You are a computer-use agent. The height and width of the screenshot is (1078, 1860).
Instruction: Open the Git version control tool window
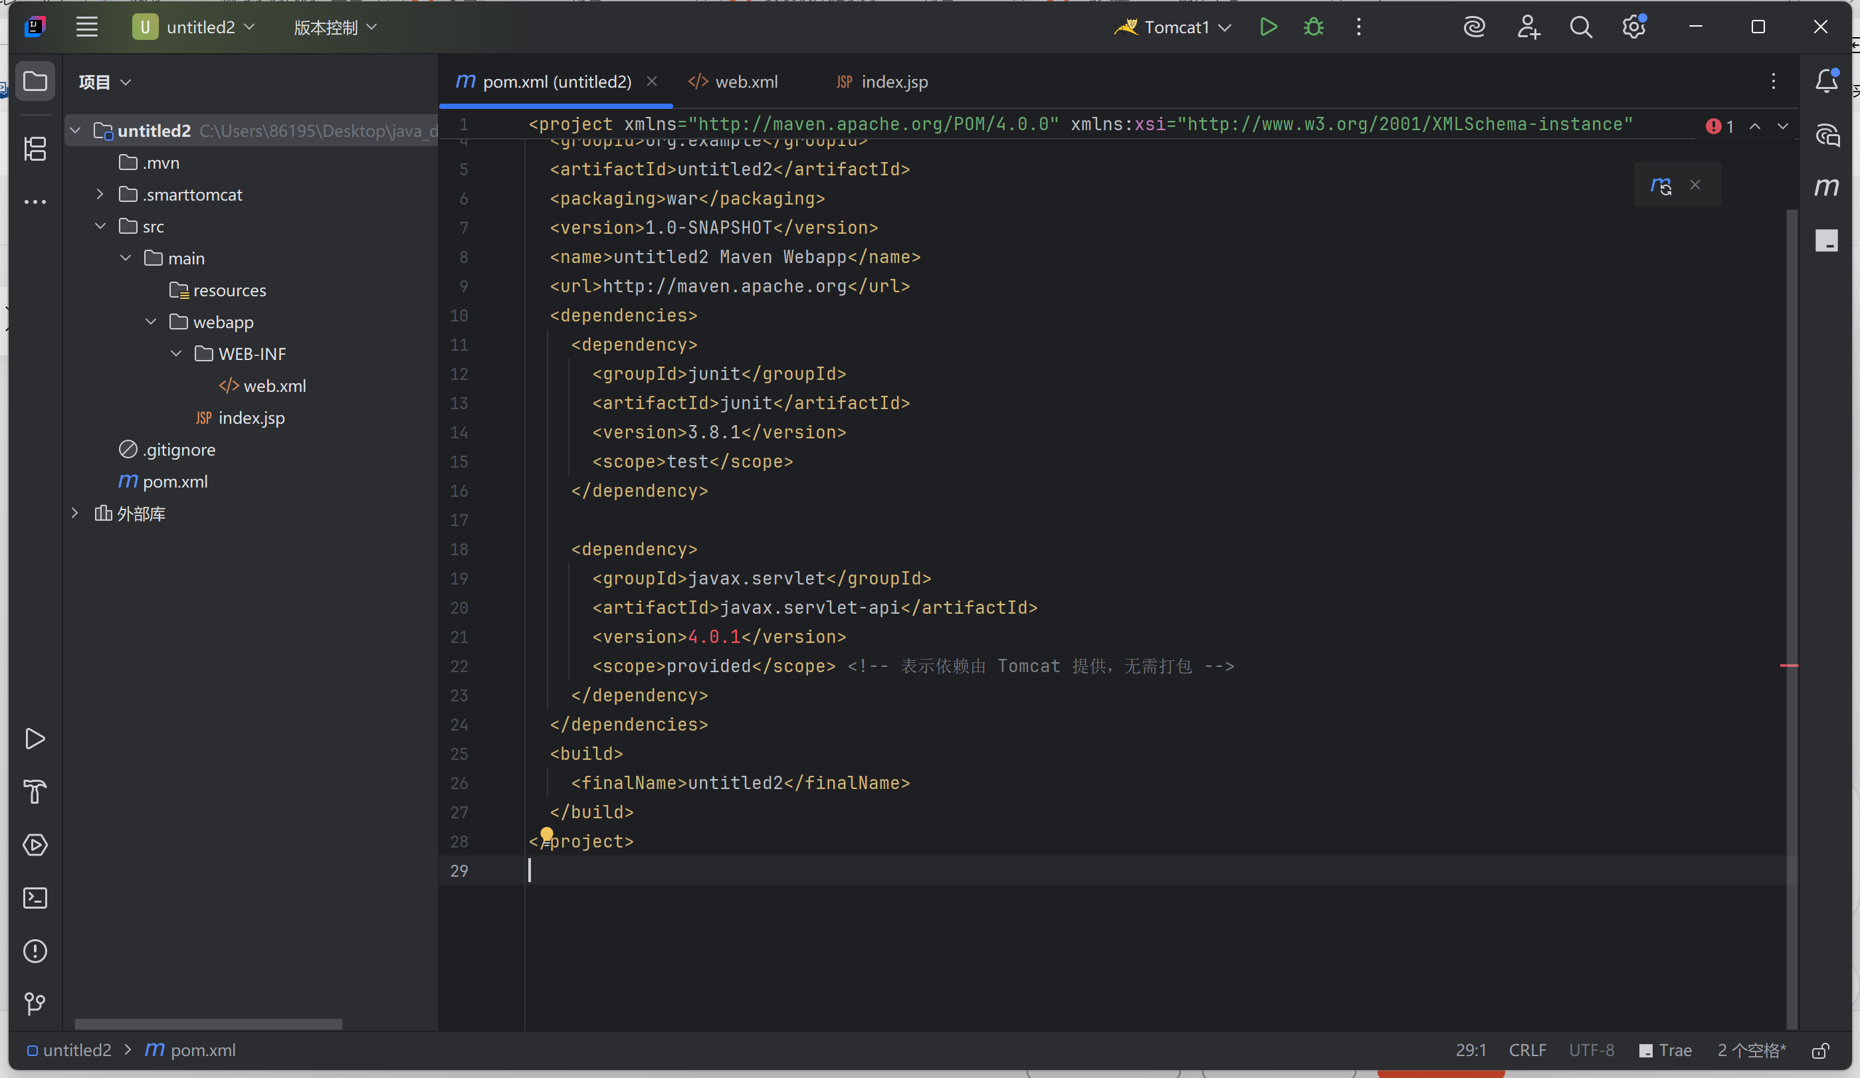(x=35, y=1003)
